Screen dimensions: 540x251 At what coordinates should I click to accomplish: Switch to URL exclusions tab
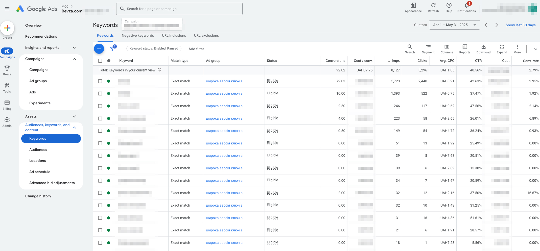[206, 36]
